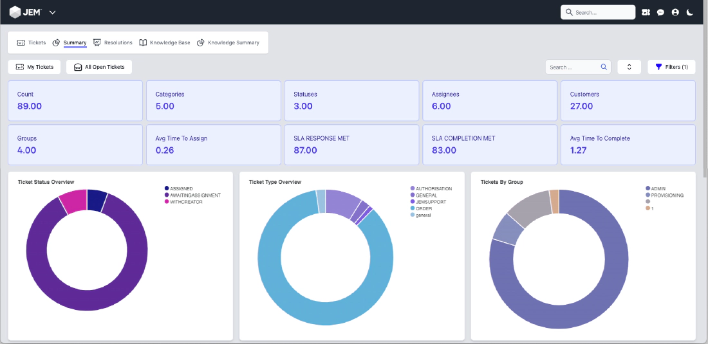708x344 pixels.
Task: Select the Groups 4.00 card
Action: pyautogui.click(x=75, y=145)
